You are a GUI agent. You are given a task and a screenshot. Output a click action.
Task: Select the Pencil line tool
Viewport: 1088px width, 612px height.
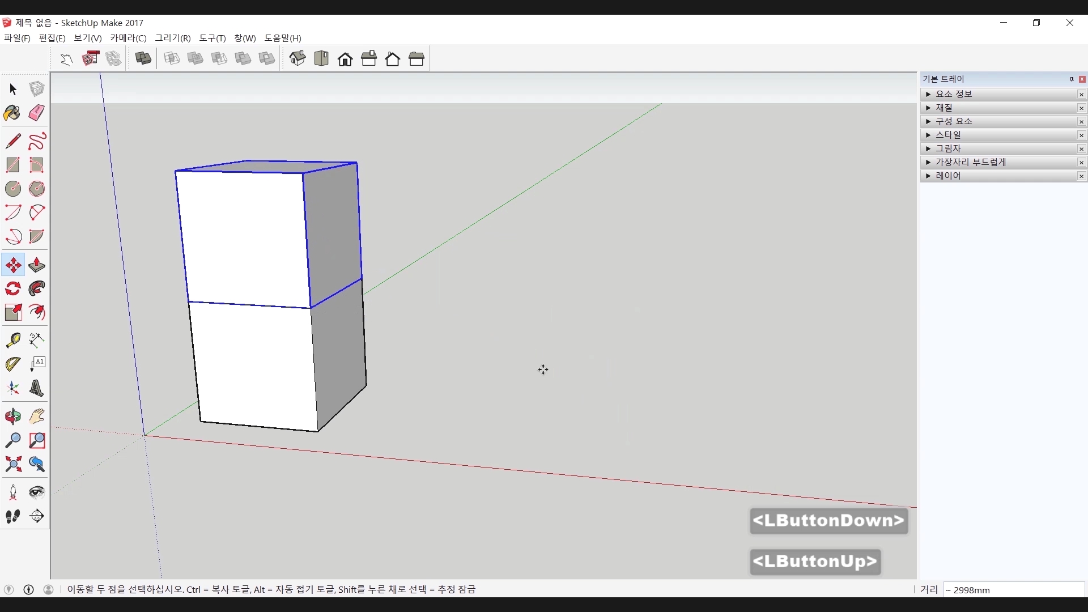(x=13, y=141)
